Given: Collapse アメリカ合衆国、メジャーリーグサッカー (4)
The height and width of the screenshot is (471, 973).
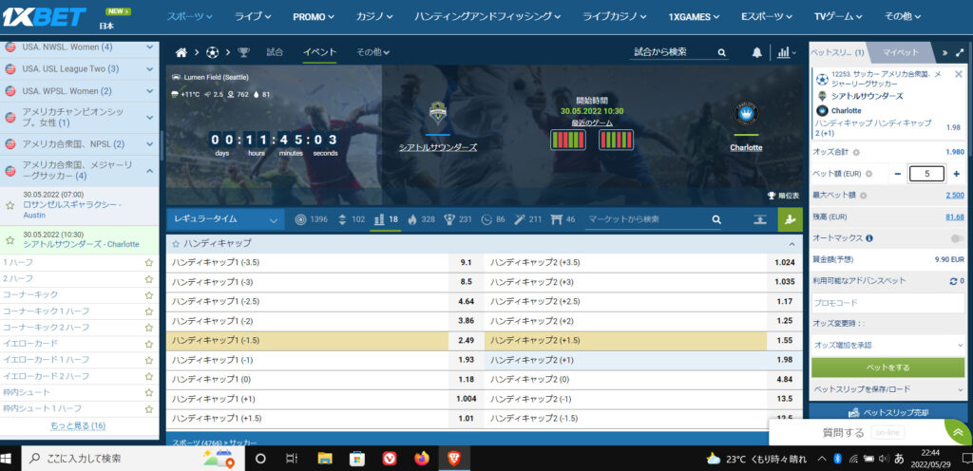Looking at the screenshot, I should [x=149, y=170].
